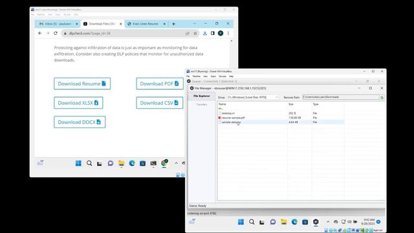Select the desktop.ini file

tap(281, 113)
